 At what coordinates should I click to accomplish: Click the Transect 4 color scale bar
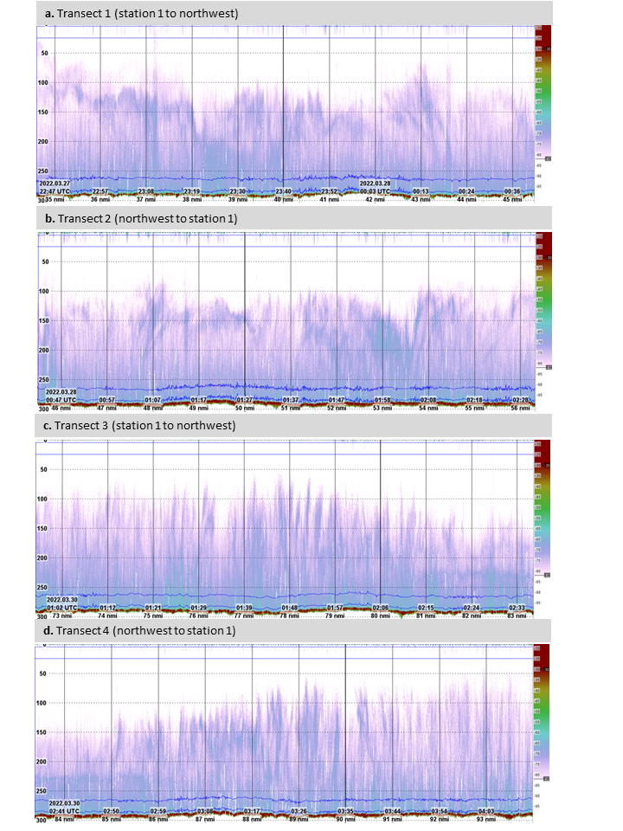tap(542, 712)
